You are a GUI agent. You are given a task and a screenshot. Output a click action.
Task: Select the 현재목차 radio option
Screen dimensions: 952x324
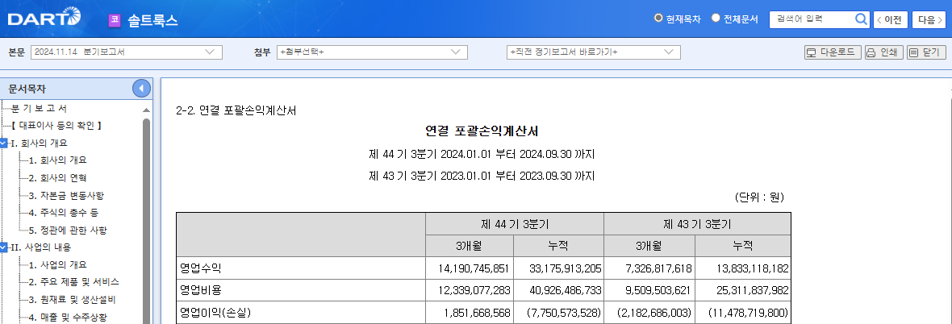[x=658, y=19]
